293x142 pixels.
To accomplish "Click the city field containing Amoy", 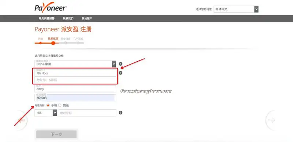I will tap(75, 89).
